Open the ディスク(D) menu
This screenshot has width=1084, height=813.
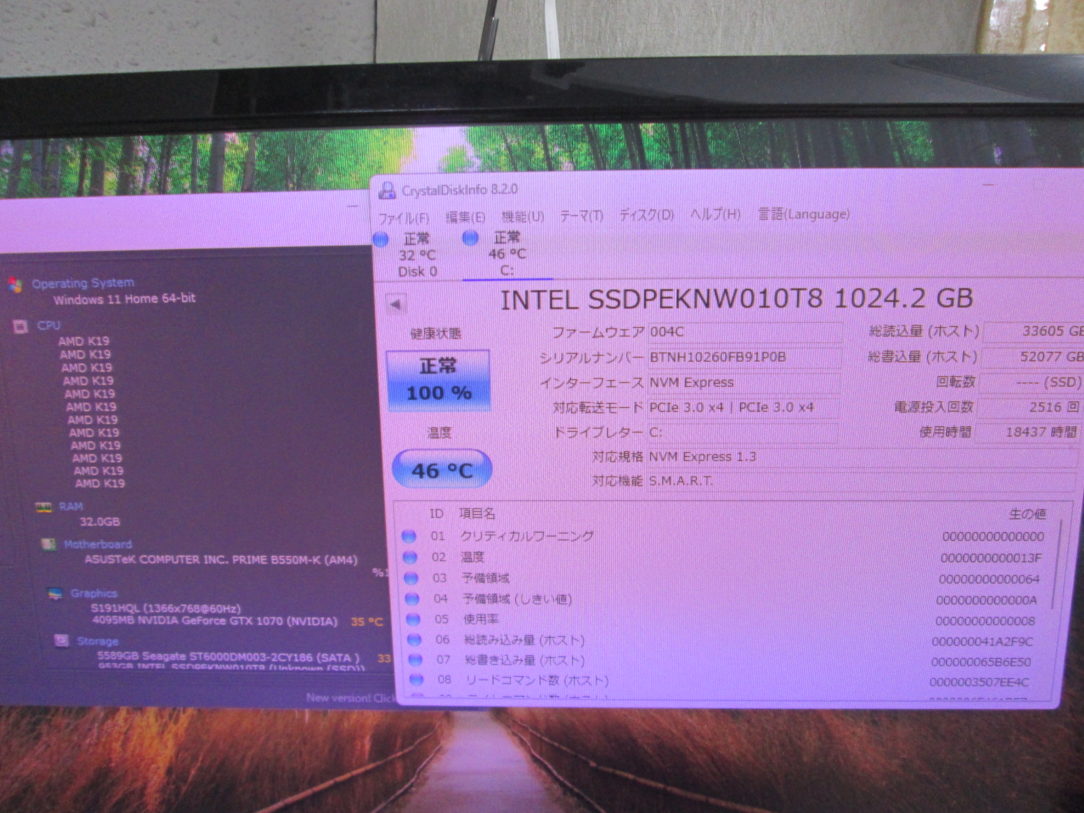point(646,215)
